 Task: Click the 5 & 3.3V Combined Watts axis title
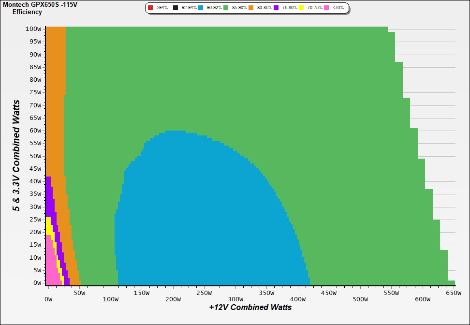(x=17, y=155)
